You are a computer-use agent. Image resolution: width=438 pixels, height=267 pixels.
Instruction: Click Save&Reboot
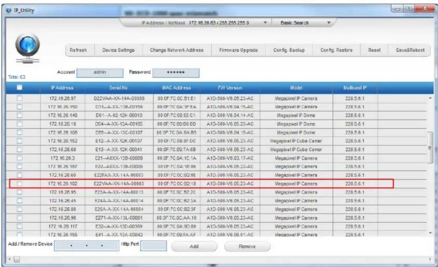(410, 50)
